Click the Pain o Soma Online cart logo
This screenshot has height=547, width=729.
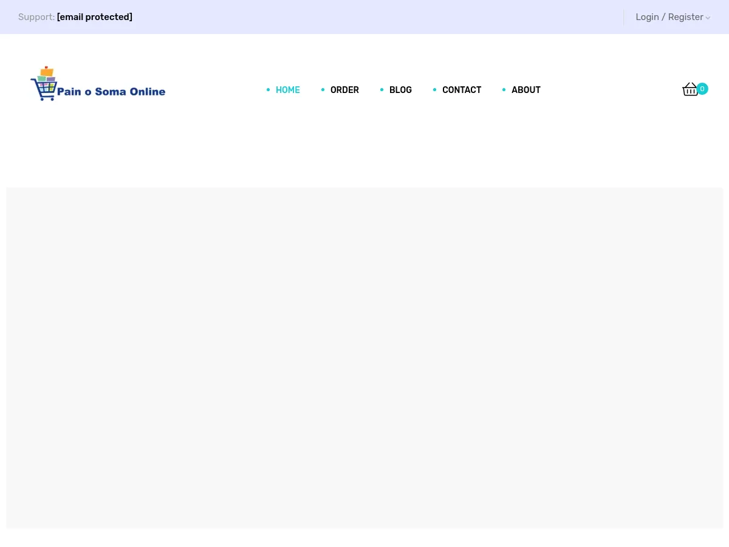pyautogui.click(x=45, y=82)
